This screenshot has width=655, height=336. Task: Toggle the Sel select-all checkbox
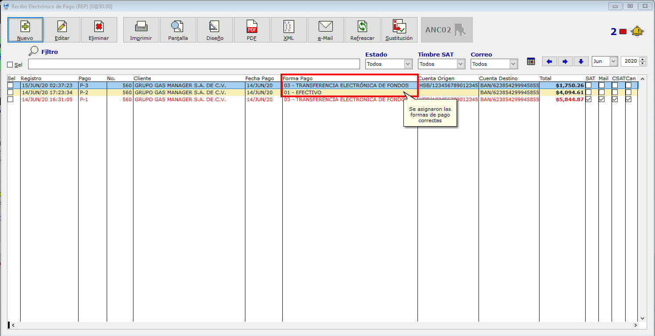pyautogui.click(x=10, y=65)
